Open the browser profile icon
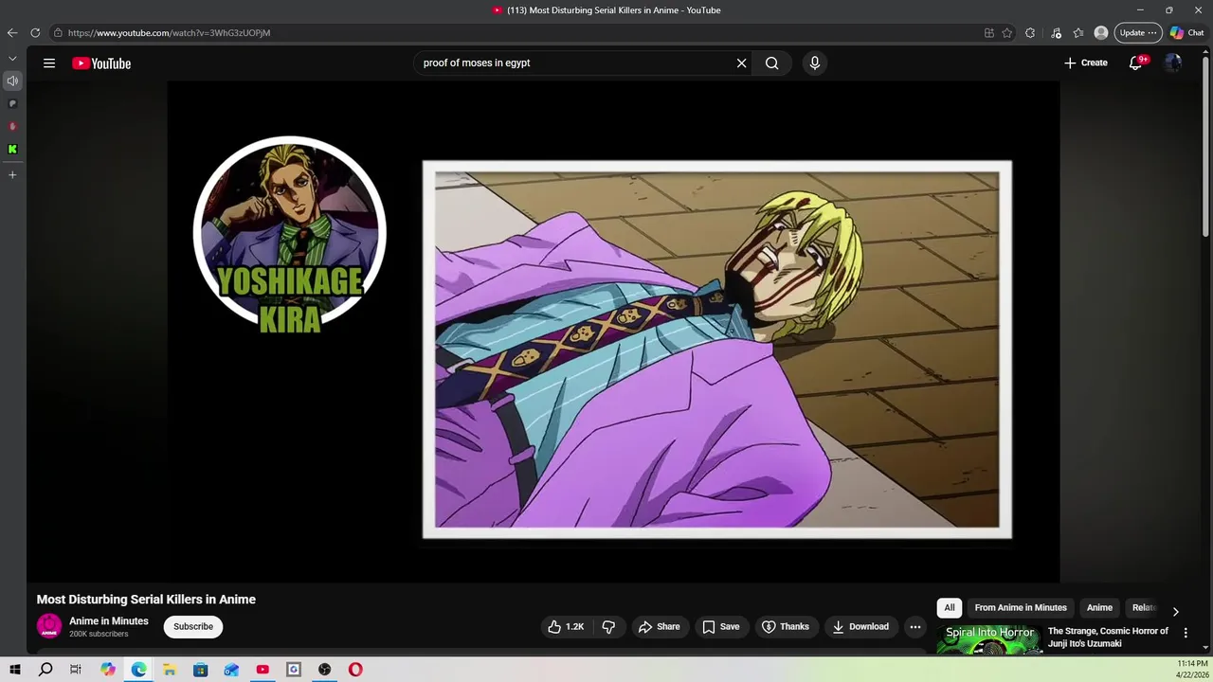This screenshot has width=1213, height=682. 1101,33
